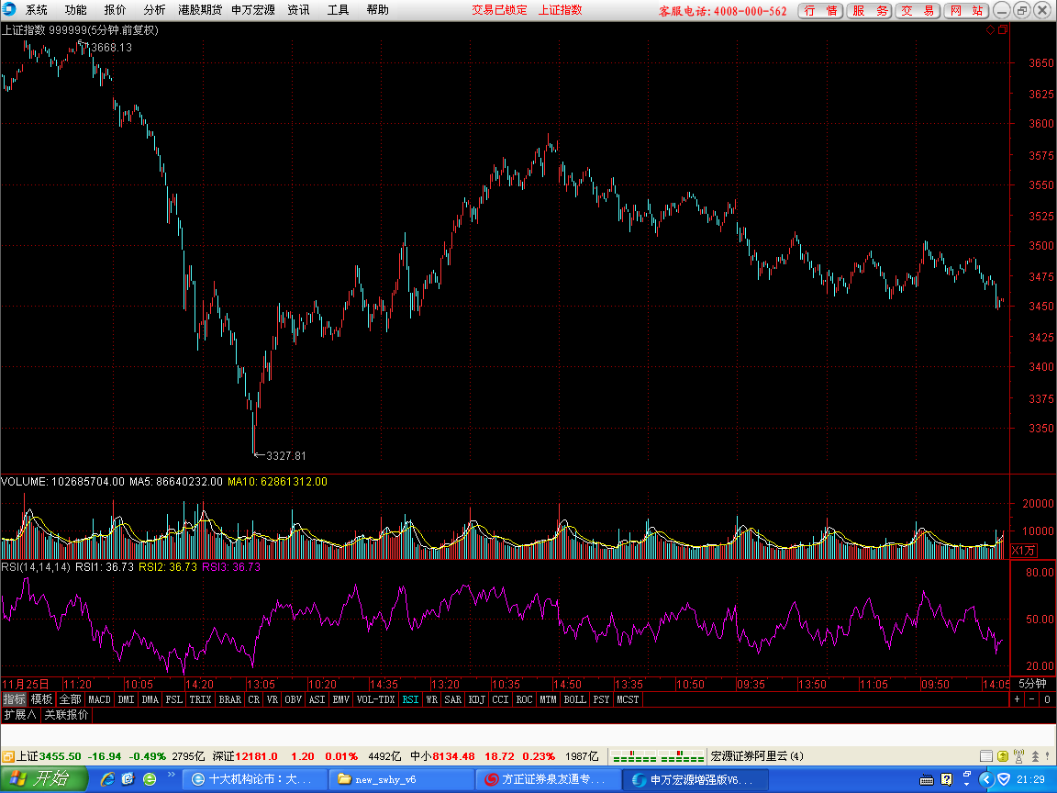Switch to the BOLL indicator
The image size is (1057, 793).
pyautogui.click(x=575, y=699)
